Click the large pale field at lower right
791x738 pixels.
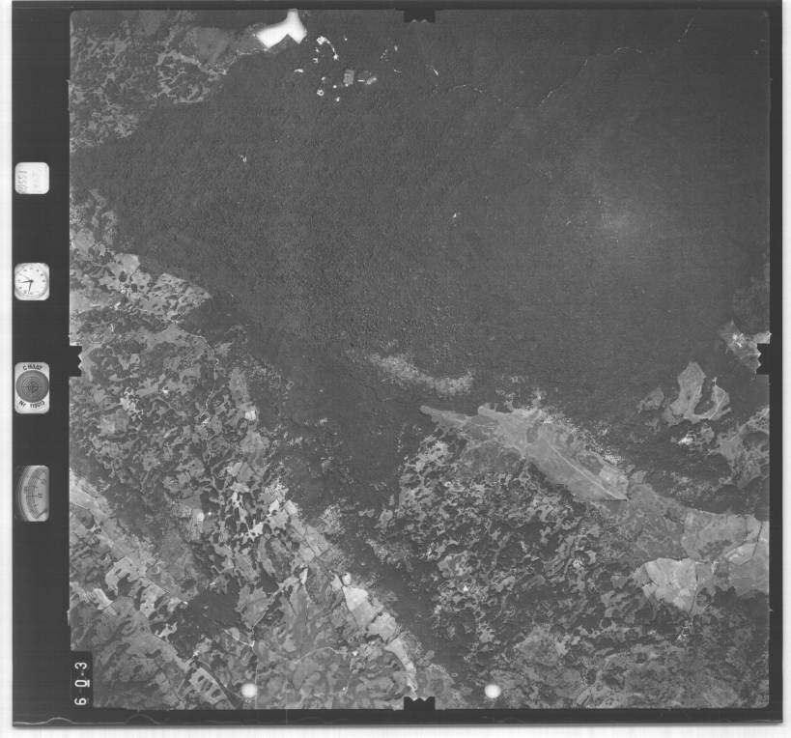(x=676, y=578)
